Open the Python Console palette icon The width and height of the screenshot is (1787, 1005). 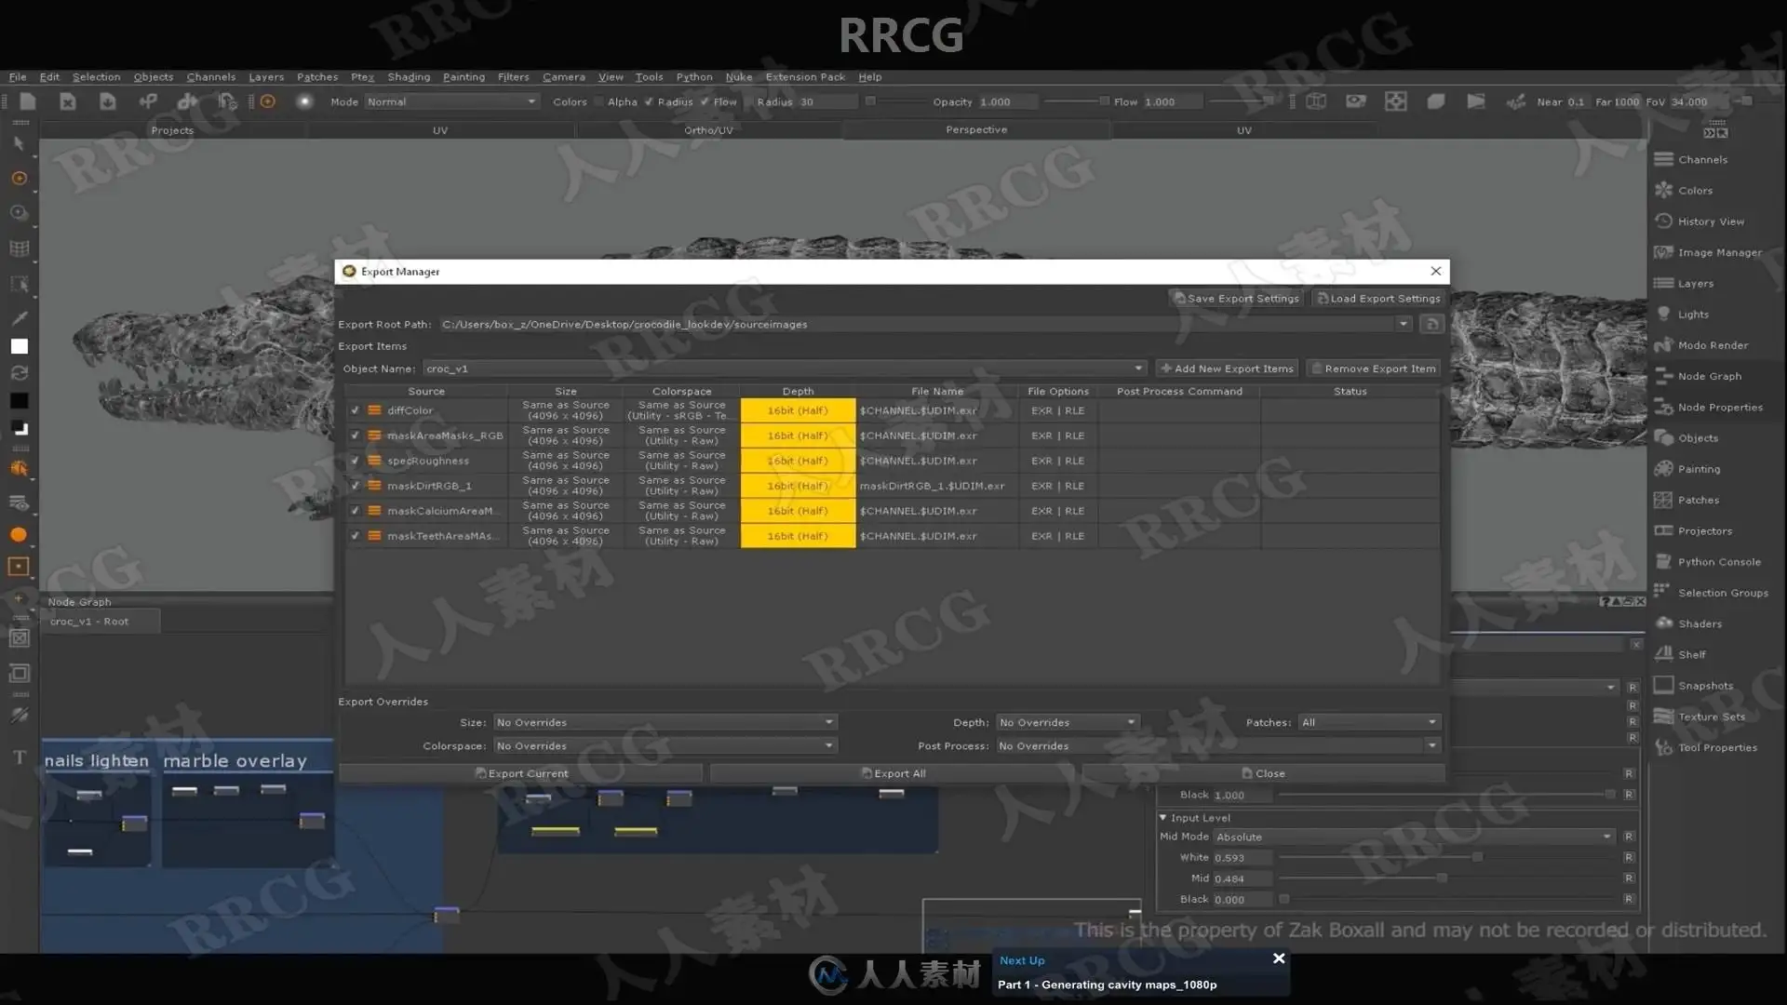[x=1664, y=561]
